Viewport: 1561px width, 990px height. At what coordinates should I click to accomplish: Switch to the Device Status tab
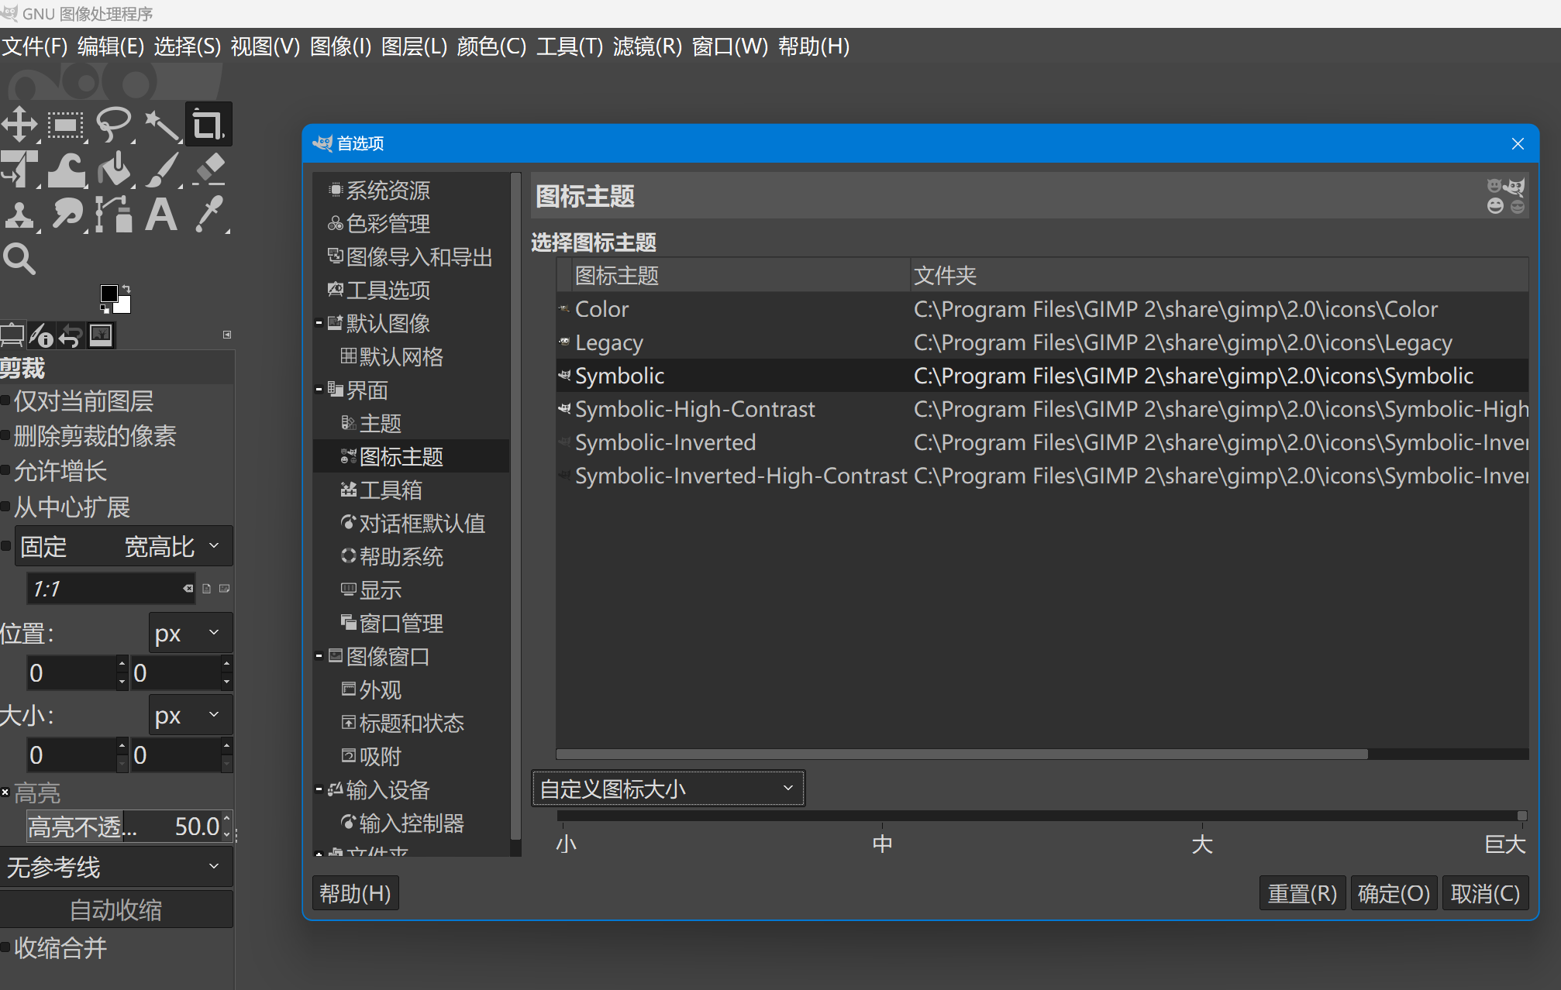point(41,335)
